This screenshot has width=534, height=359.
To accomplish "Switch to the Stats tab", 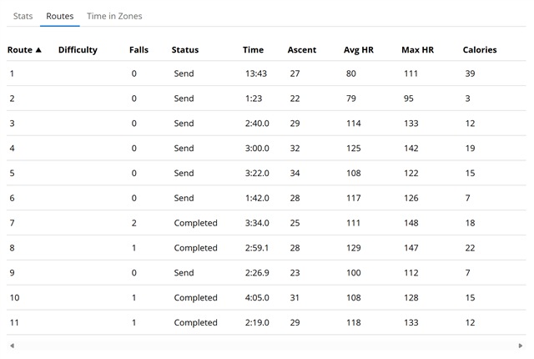I will tap(23, 16).
